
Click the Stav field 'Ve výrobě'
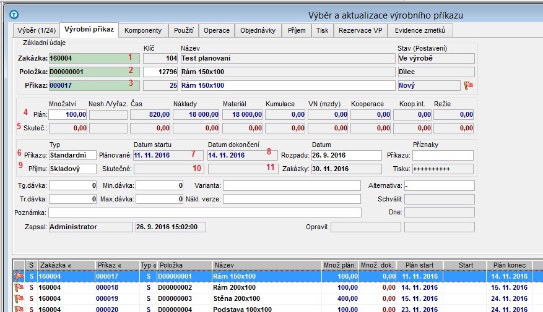(x=436, y=59)
